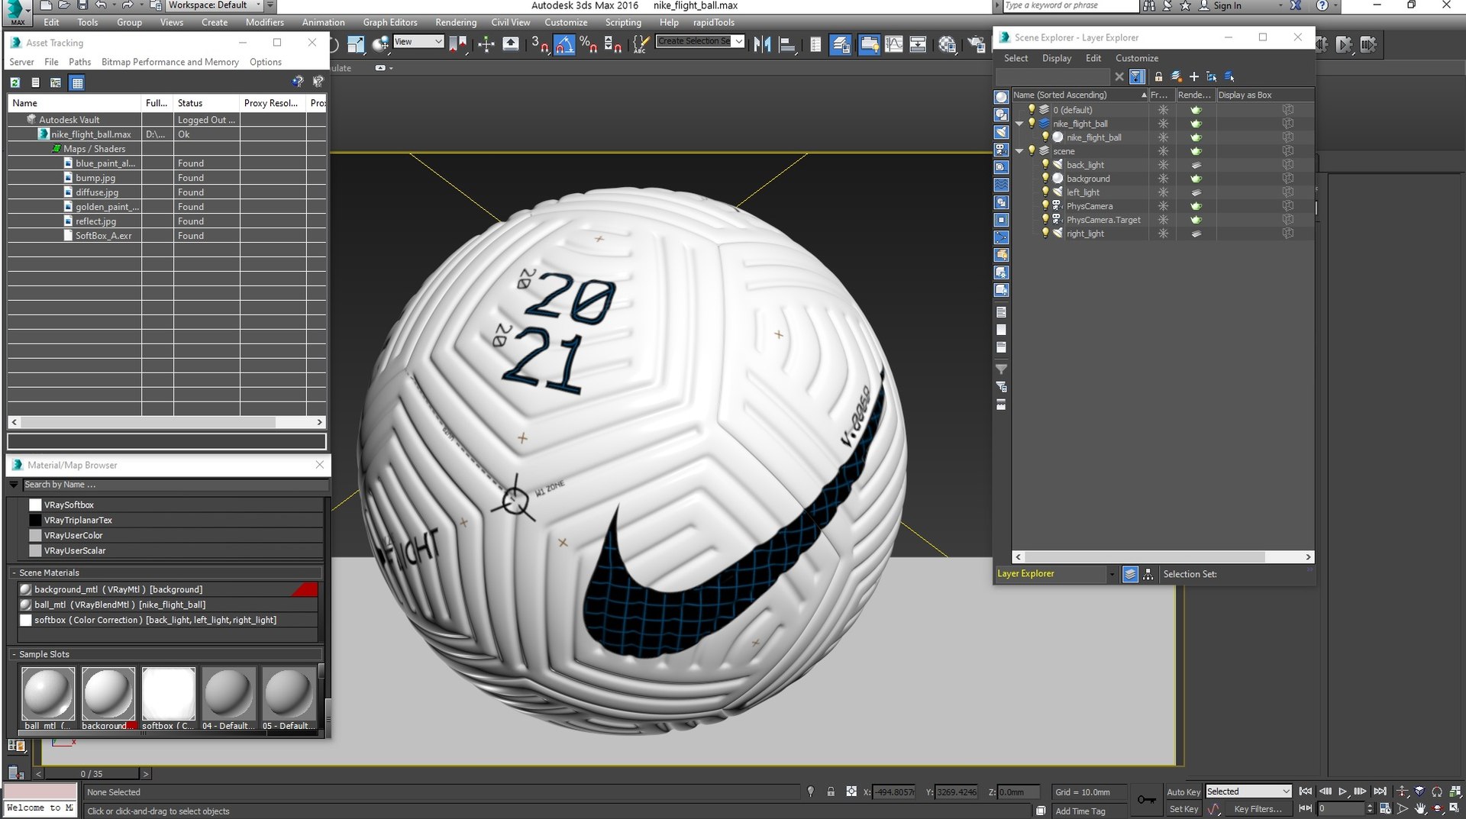Collapse the nike_flight_ball layer tree

click(x=1019, y=124)
